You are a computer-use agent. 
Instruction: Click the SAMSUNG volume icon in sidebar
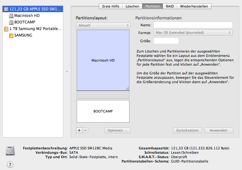point(11,35)
